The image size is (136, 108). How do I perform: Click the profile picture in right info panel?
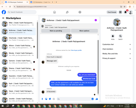click(x=117, y=22)
